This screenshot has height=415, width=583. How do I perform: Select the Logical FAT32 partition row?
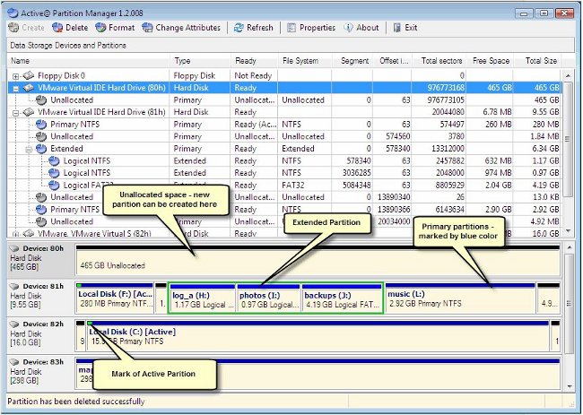[88, 185]
